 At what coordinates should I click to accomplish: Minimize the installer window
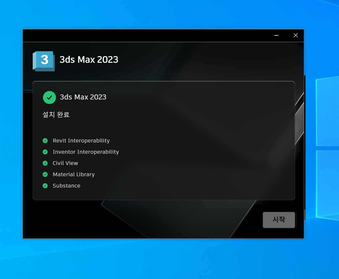(276, 35)
